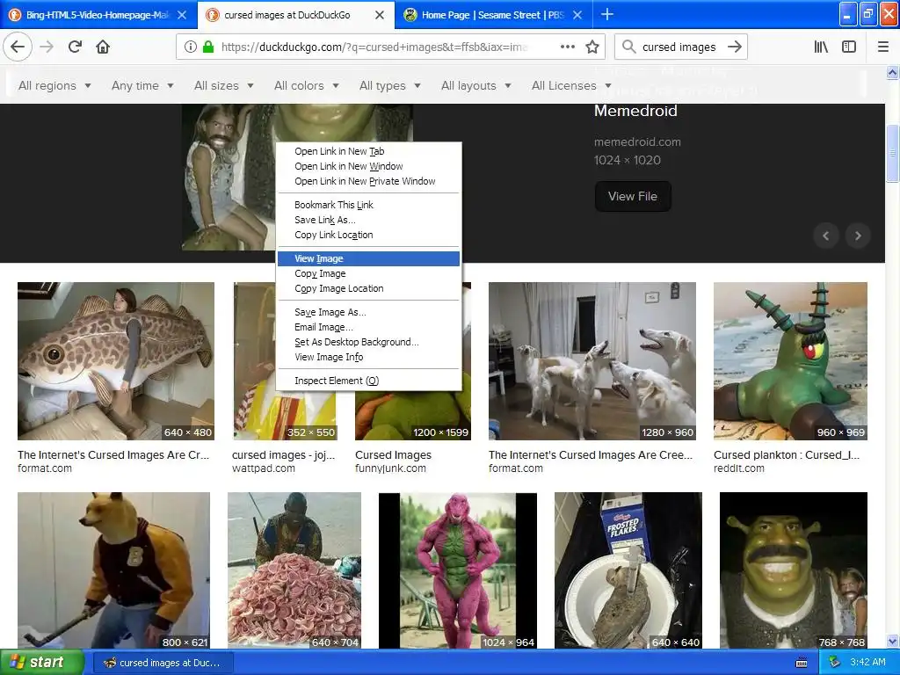
Task: Click the cursed images search field
Action: (679, 47)
